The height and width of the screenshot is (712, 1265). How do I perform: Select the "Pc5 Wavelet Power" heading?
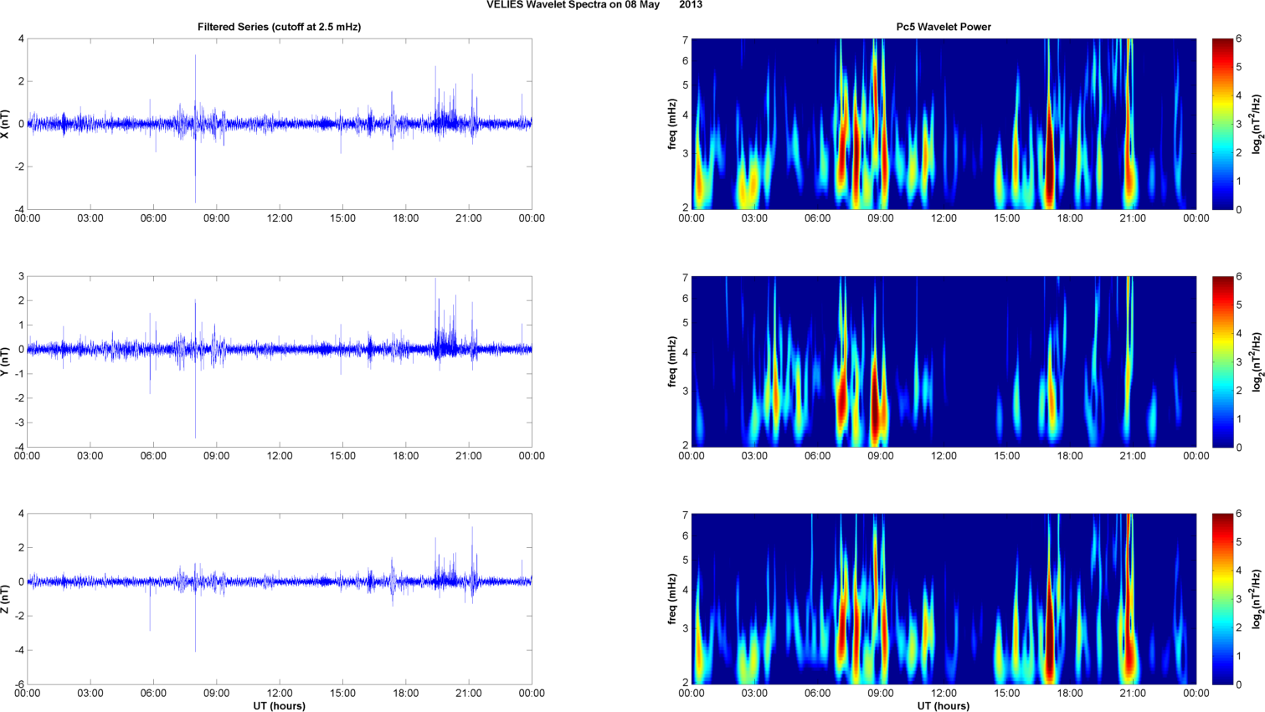(944, 27)
